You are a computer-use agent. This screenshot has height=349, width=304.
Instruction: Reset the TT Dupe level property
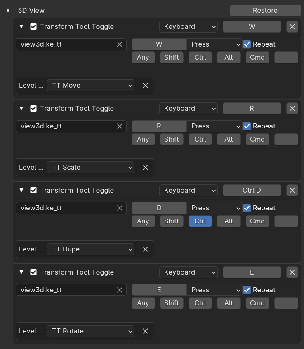click(145, 249)
